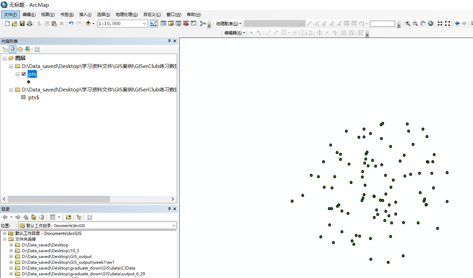The width and height of the screenshot is (473, 278).
Task: Go up one level in catalog
Action: click(x=26, y=217)
